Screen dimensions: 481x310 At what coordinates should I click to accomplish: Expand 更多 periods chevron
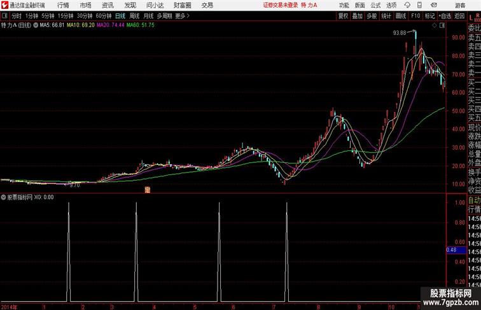tap(188, 16)
